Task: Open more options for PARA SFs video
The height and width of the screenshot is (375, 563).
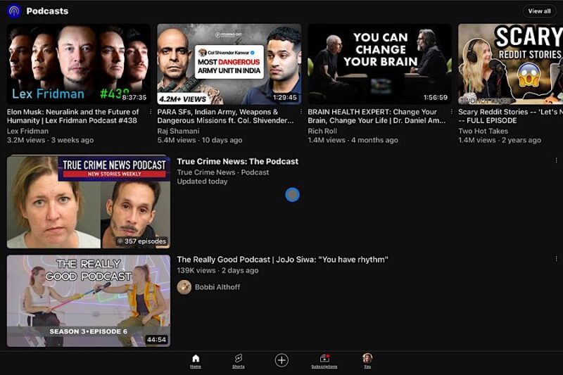Action: [x=301, y=112]
